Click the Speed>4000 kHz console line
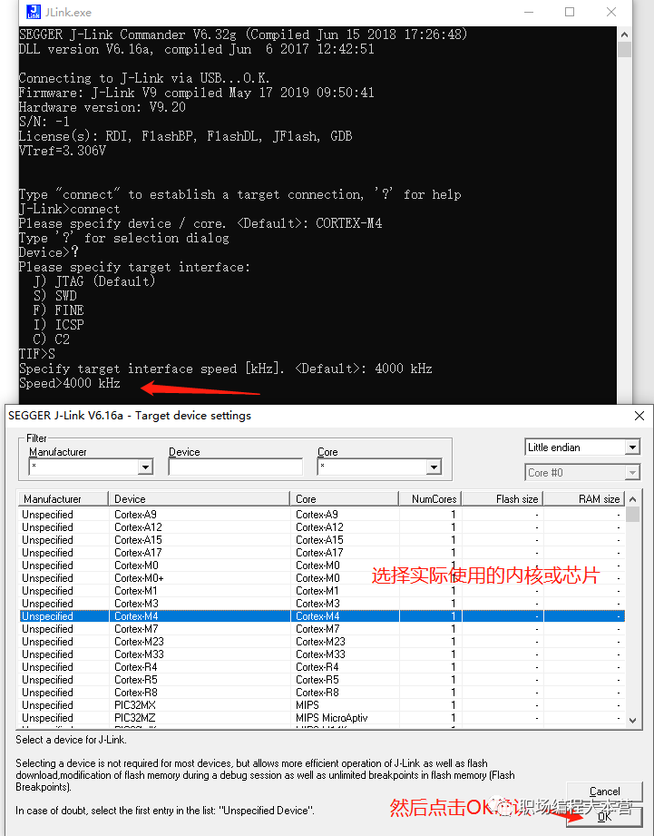The image size is (654, 836). pyautogui.click(x=70, y=383)
